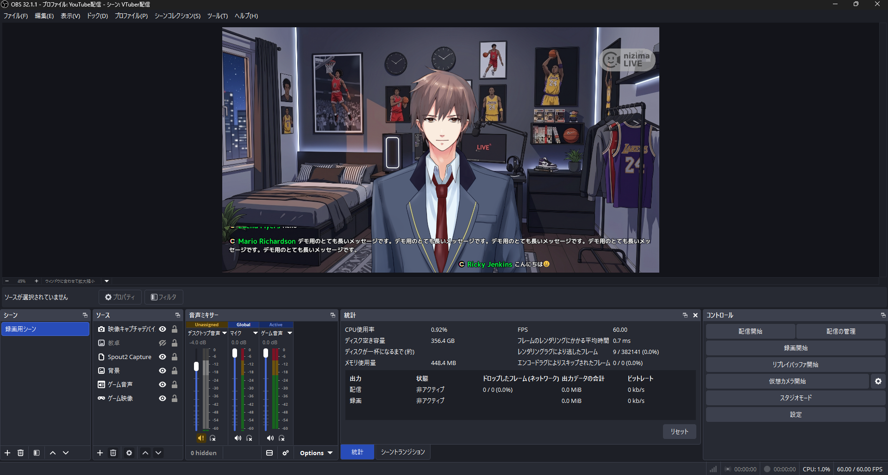Image resolution: width=888 pixels, height=475 pixels.
Task: Open デスクトップ音声 mixer channel dropdown
Action: point(225,333)
